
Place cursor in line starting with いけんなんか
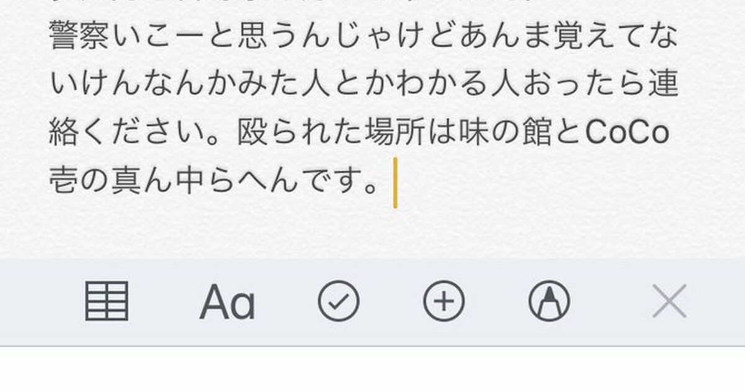(363, 85)
